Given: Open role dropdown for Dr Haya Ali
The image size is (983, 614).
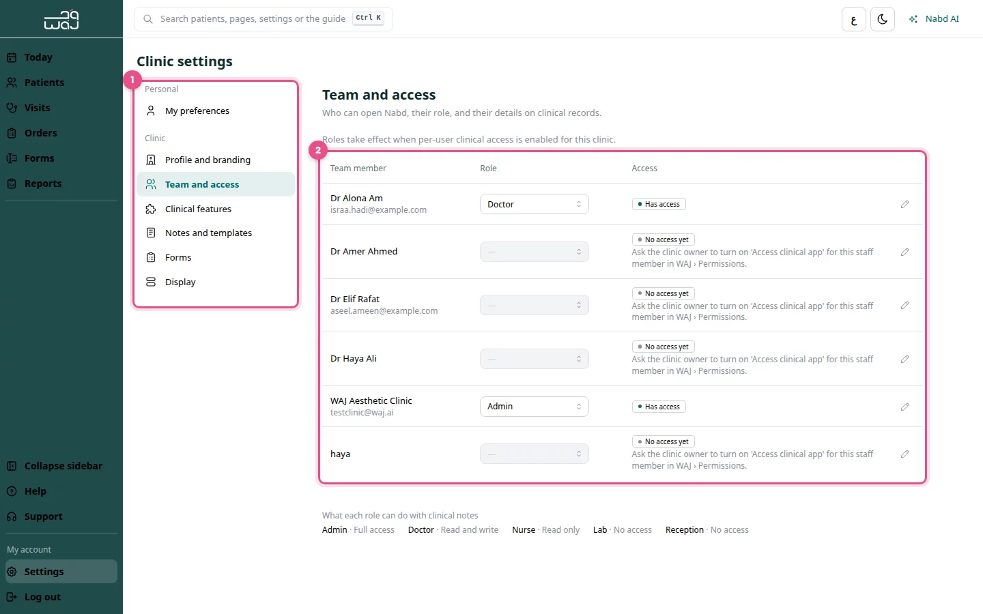Looking at the screenshot, I should pyautogui.click(x=535, y=359).
